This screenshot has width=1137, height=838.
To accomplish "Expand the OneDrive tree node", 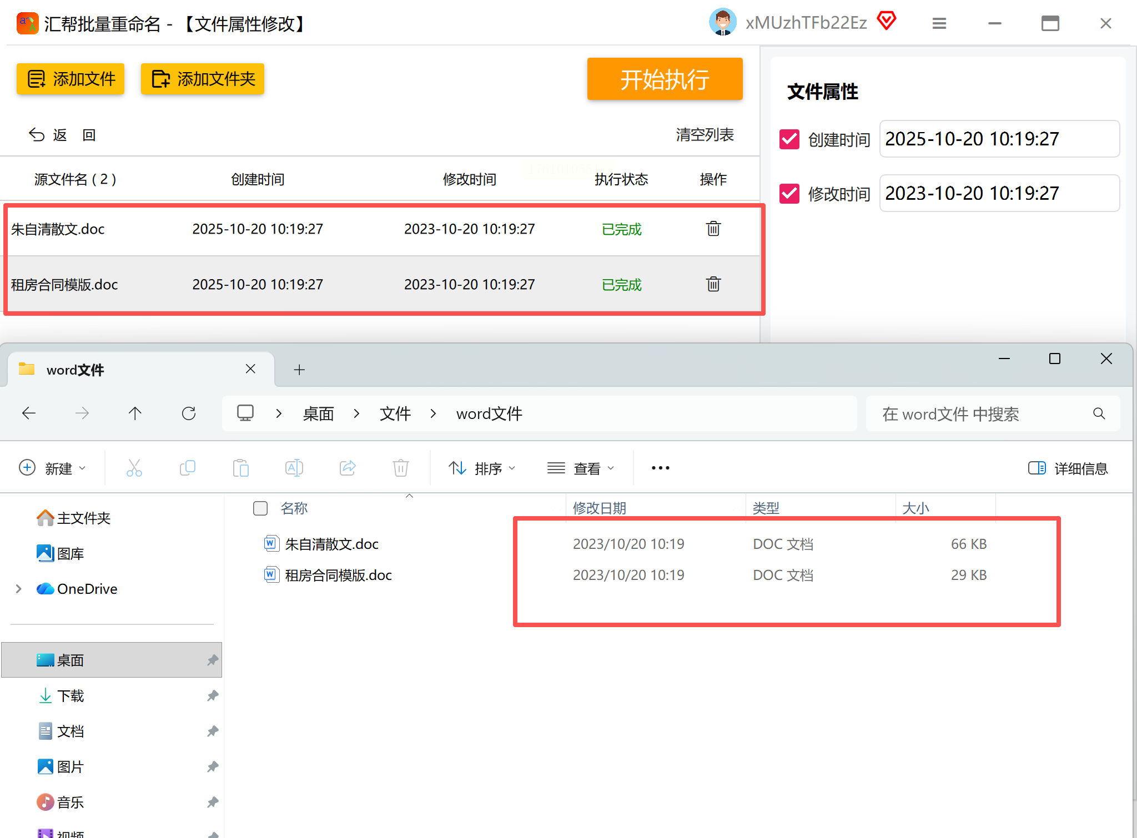I will pos(19,589).
